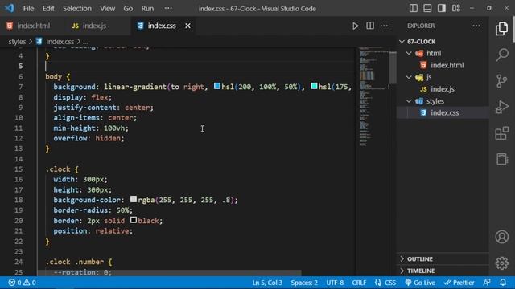Click the Ln 5, Col 3 status item
The width and height of the screenshot is (515, 289).
point(267,283)
